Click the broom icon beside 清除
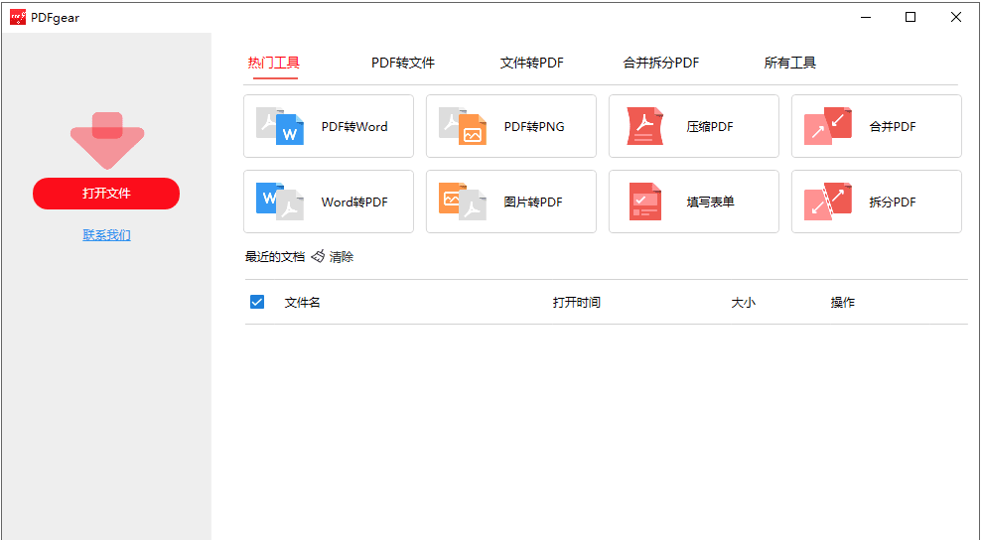 point(318,256)
